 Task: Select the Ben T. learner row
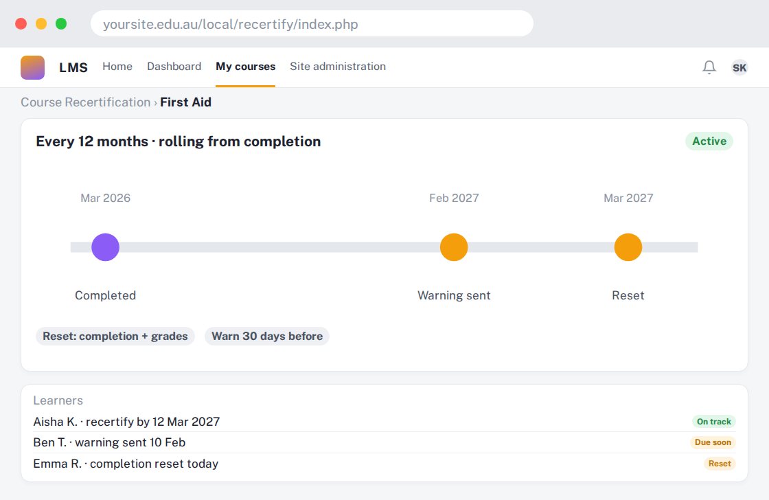point(384,442)
